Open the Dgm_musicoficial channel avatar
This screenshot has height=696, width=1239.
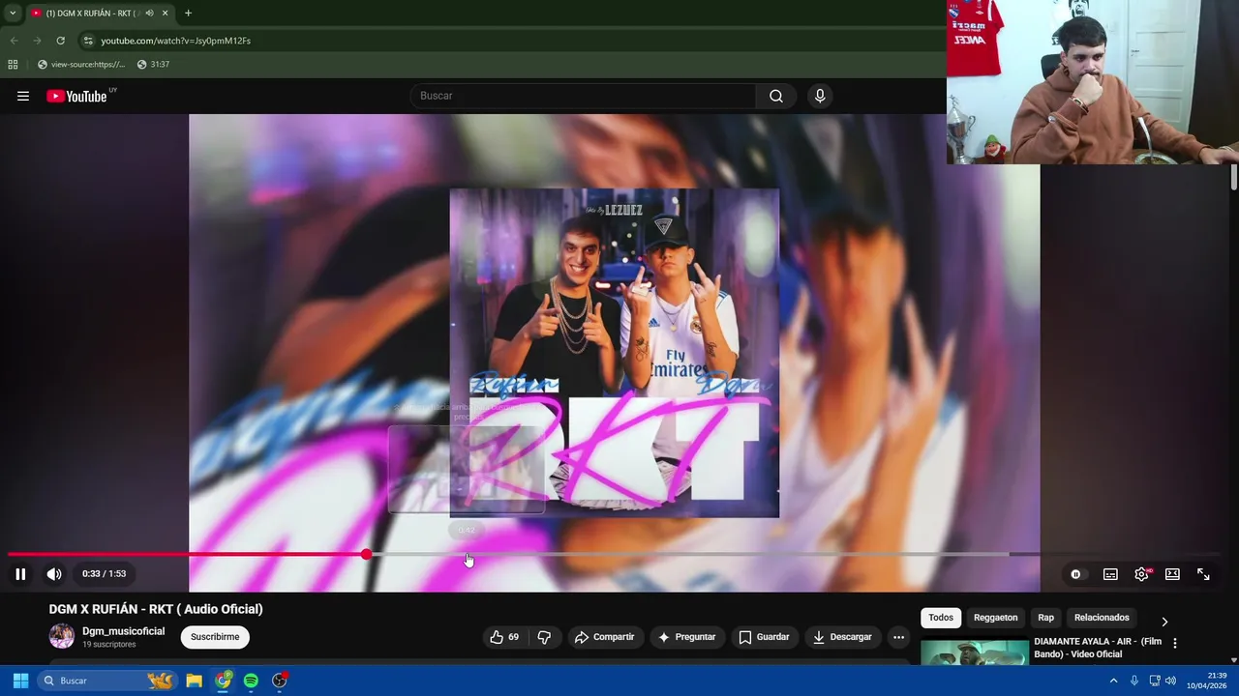coord(62,636)
